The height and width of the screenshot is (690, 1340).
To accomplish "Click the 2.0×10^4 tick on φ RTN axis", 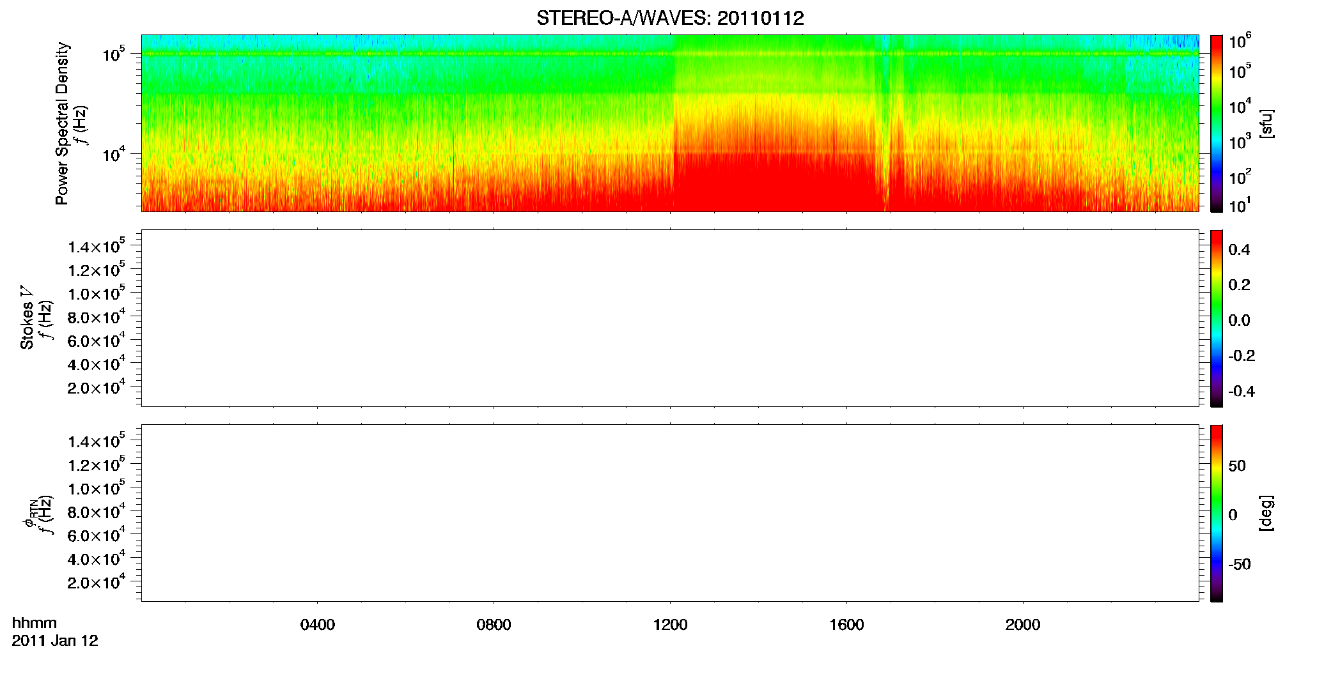I will [97, 582].
